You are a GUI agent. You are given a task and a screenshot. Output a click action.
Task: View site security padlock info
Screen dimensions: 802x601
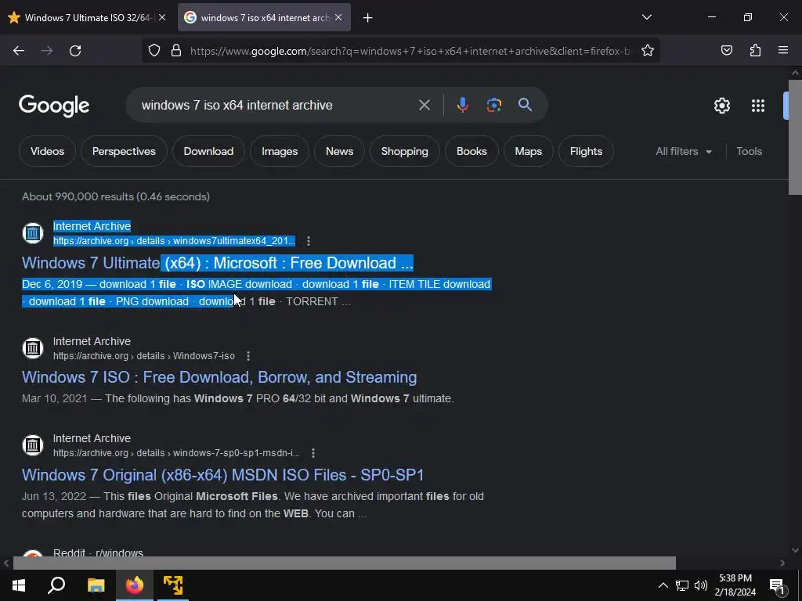(x=176, y=51)
